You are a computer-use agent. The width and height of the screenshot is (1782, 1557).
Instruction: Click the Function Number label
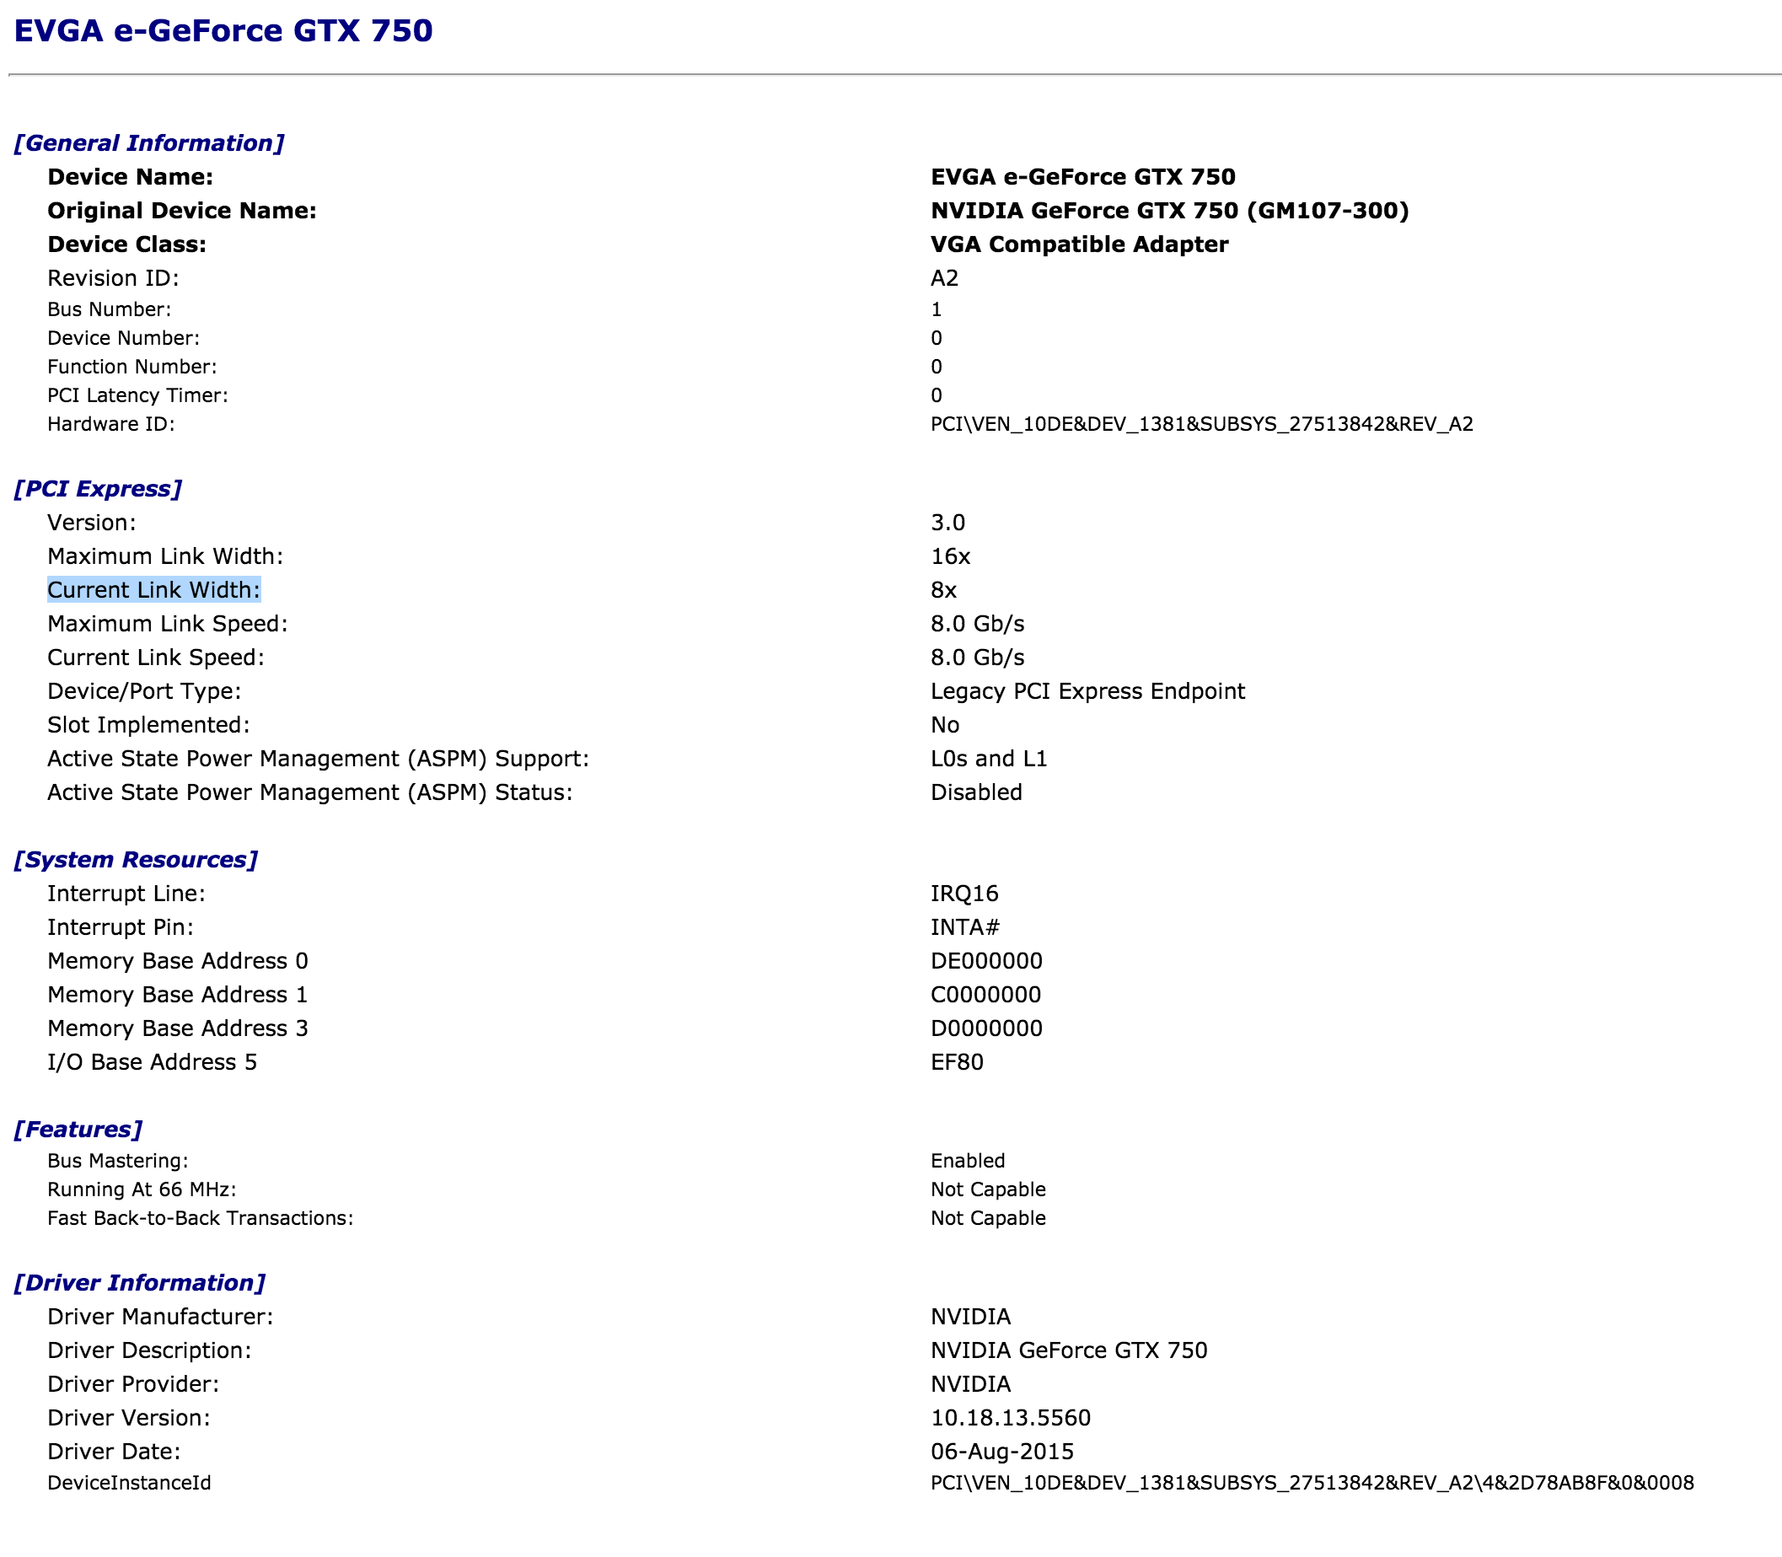132,367
